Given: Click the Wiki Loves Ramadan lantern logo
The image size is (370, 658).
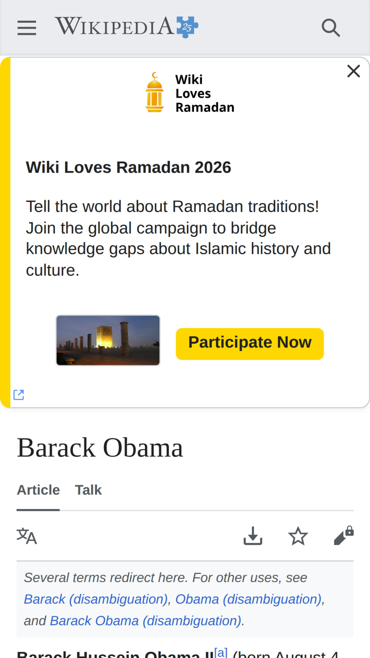Looking at the screenshot, I should coord(155,93).
